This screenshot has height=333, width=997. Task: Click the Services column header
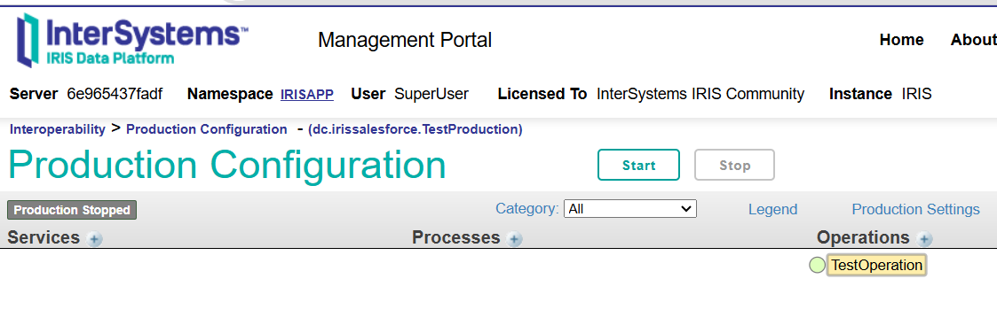44,238
